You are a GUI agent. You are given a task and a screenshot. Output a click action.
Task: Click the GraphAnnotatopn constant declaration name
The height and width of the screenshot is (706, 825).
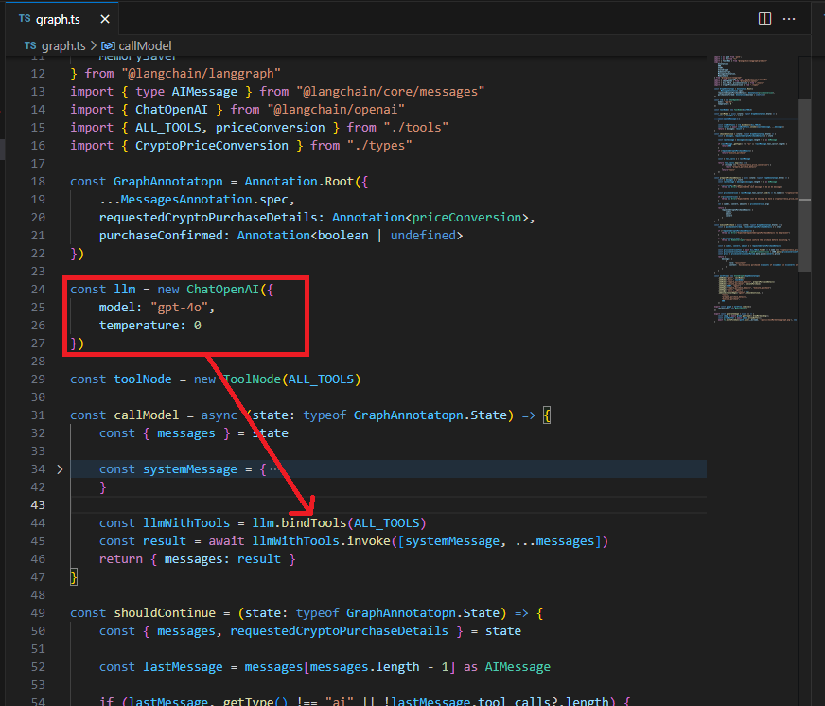click(168, 181)
